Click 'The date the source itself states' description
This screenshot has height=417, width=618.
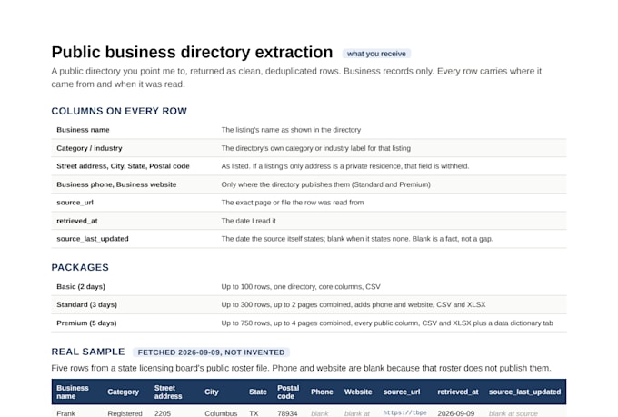(x=356, y=239)
